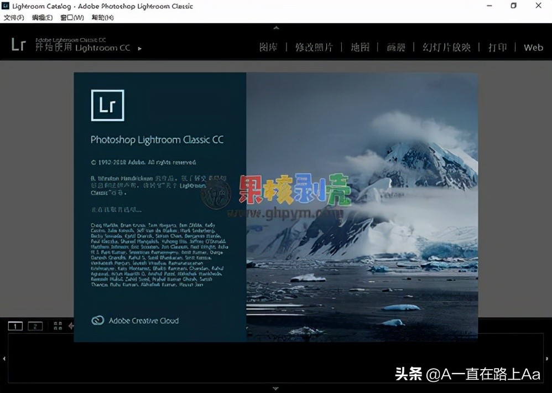Switch to the 打印 module
552x393 pixels.
(497, 47)
